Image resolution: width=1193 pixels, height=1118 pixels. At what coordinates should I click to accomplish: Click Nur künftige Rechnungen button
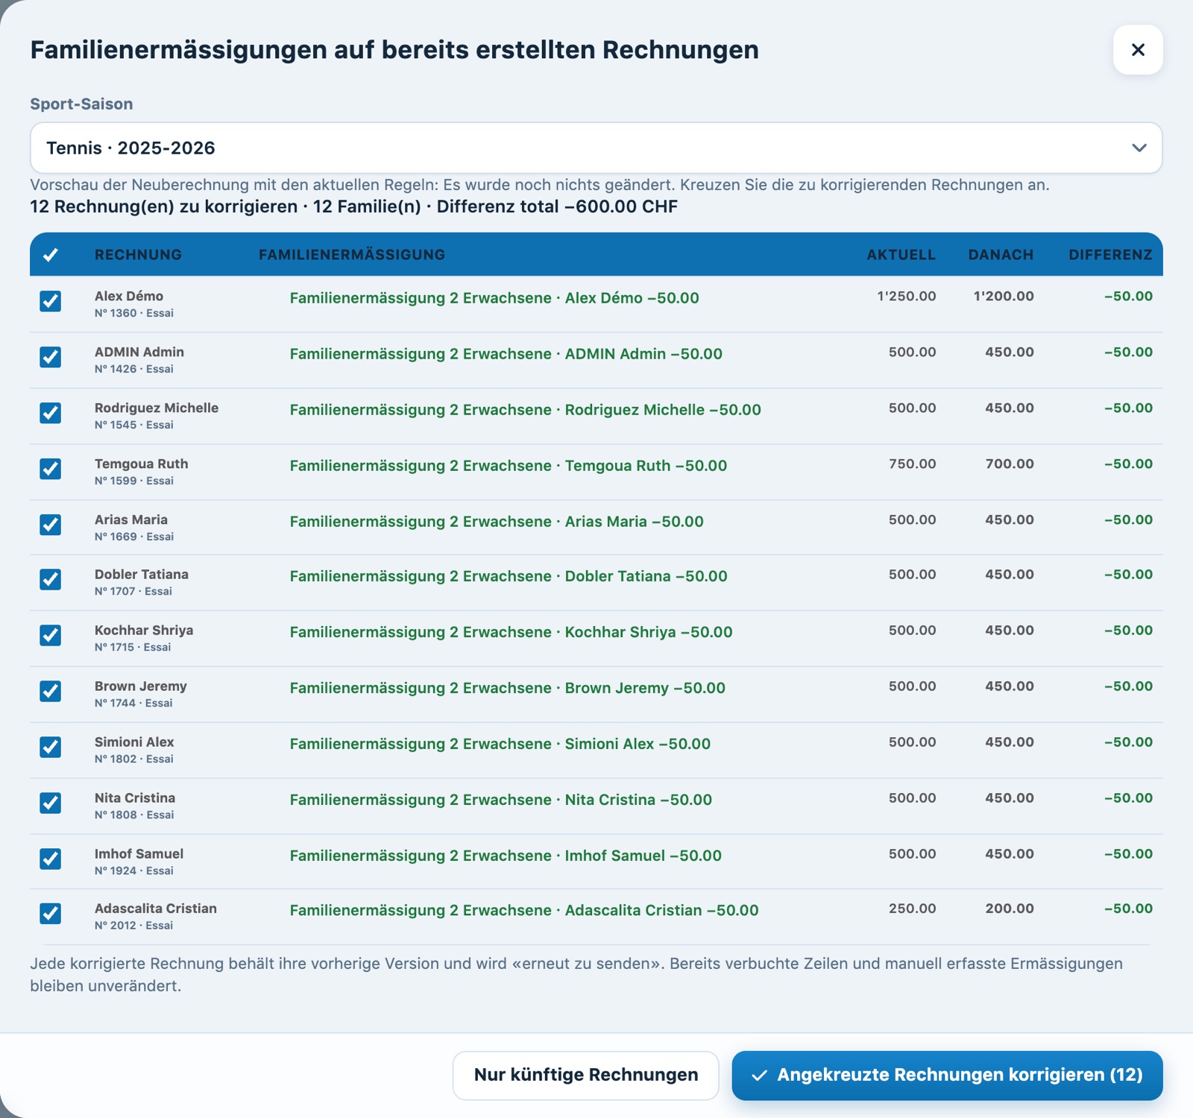point(586,1075)
